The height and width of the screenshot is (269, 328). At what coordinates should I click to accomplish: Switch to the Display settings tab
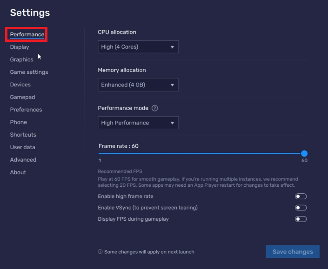pos(20,47)
